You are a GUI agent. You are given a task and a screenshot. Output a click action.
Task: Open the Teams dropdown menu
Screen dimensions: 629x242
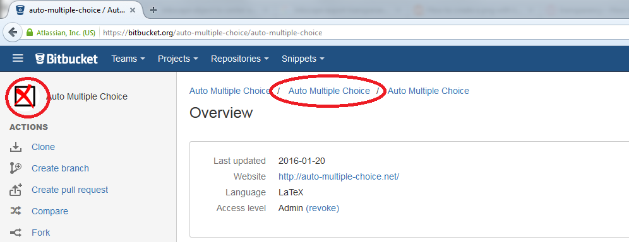pyautogui.click(x=128, y=59)
